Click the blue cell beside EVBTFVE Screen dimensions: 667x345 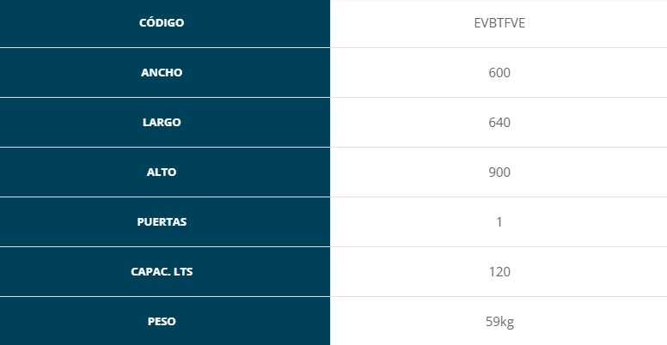(x=165, y=23)
